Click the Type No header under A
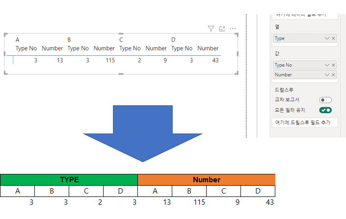This screenshot has width=346, height=219. [26, 49]
